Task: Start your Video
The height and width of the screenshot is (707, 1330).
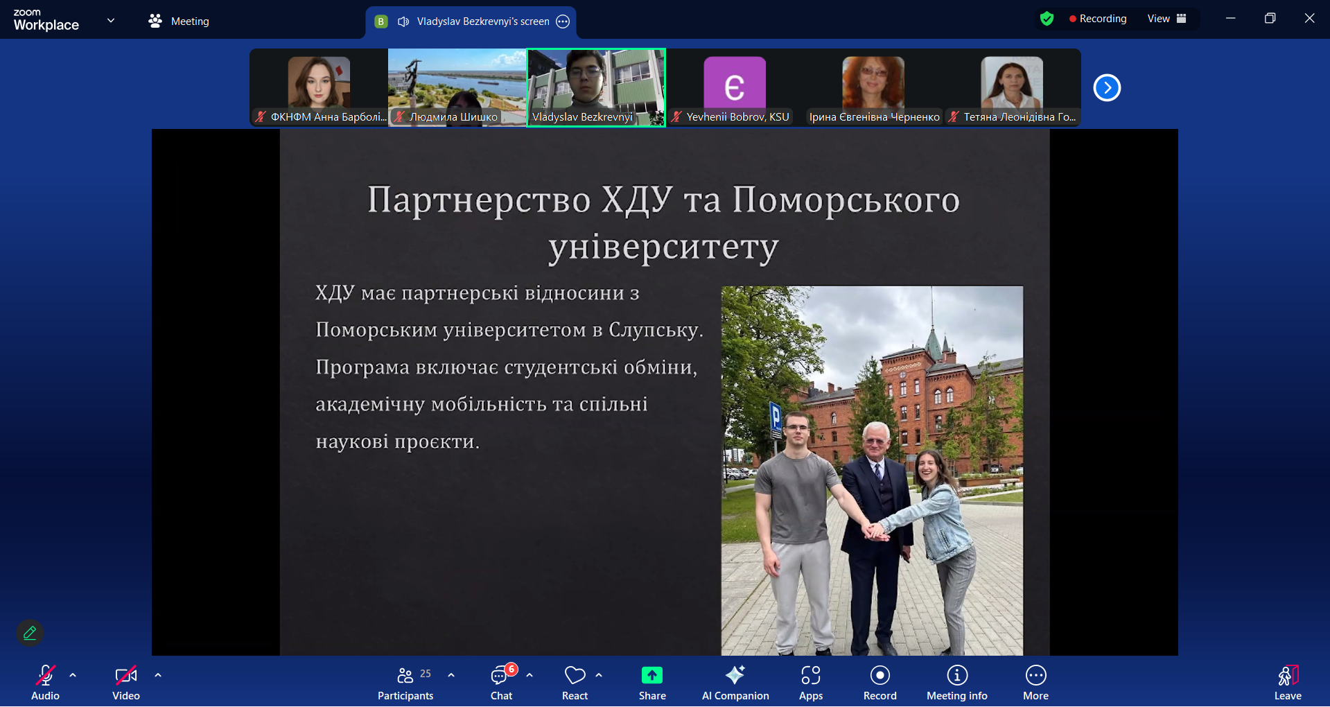Action: point(125,681)
